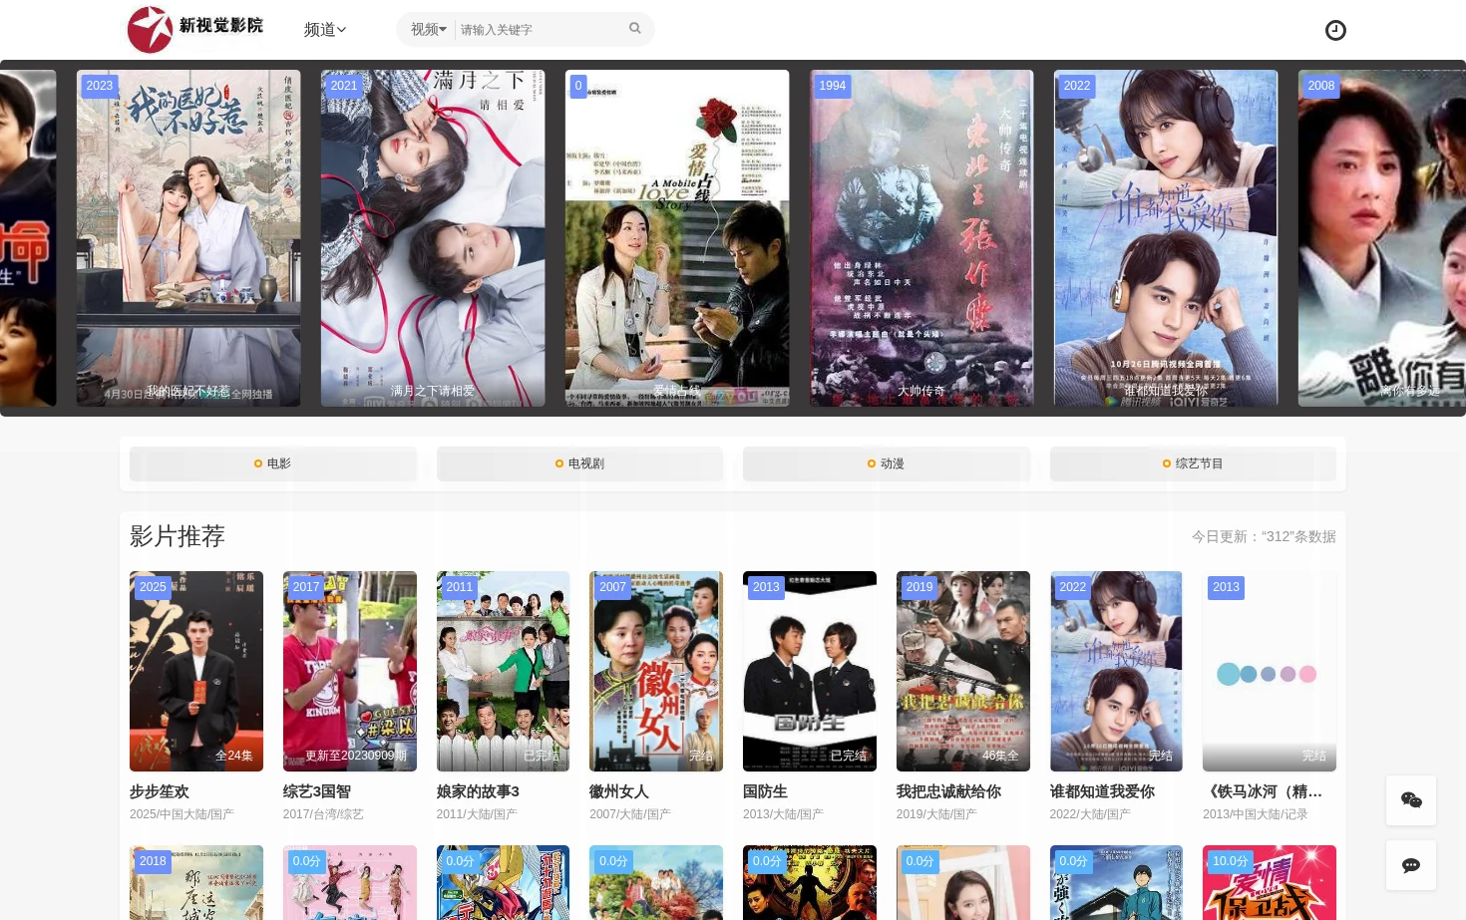Open the 爱情占线 carousel poster
The height and width of the screenshot is (920, 1466).
pyautogui.click(x=677, y=238)
